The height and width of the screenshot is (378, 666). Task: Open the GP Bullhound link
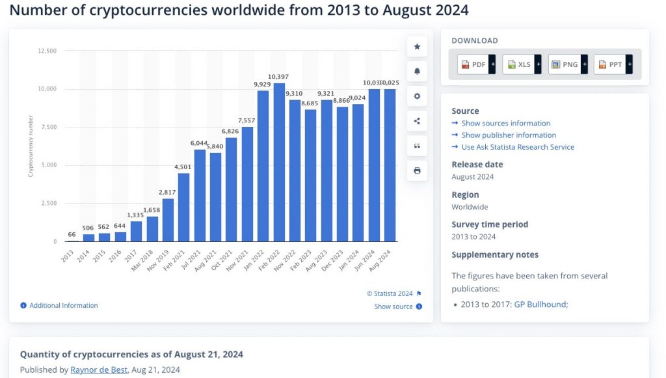[x=540, y=304]
